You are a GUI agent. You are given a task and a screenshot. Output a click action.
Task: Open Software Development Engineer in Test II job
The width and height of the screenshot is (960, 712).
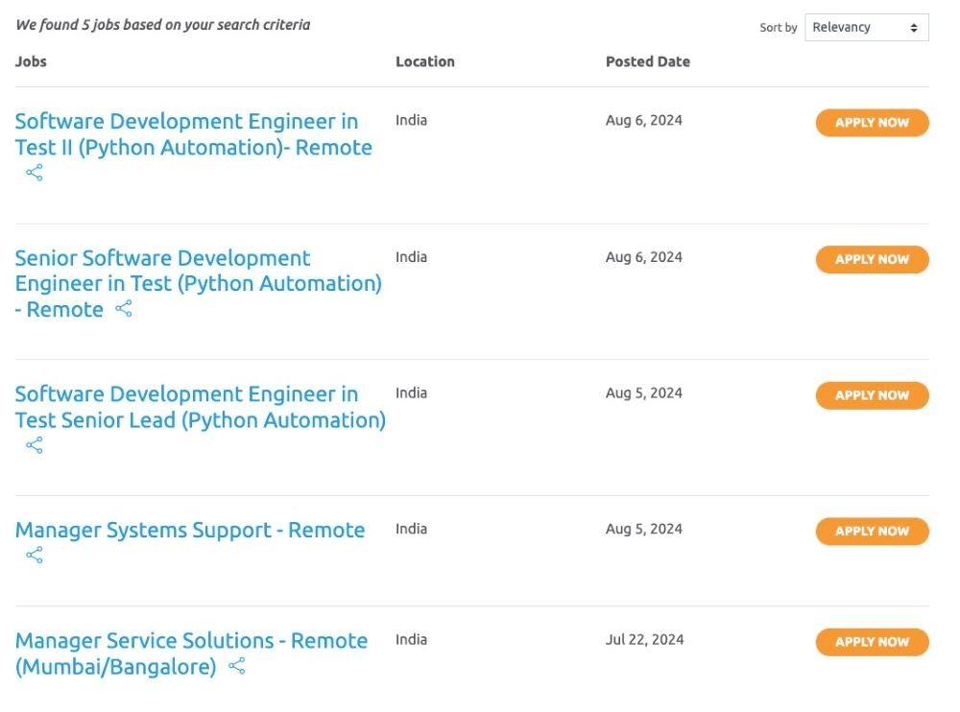[194, 134]
